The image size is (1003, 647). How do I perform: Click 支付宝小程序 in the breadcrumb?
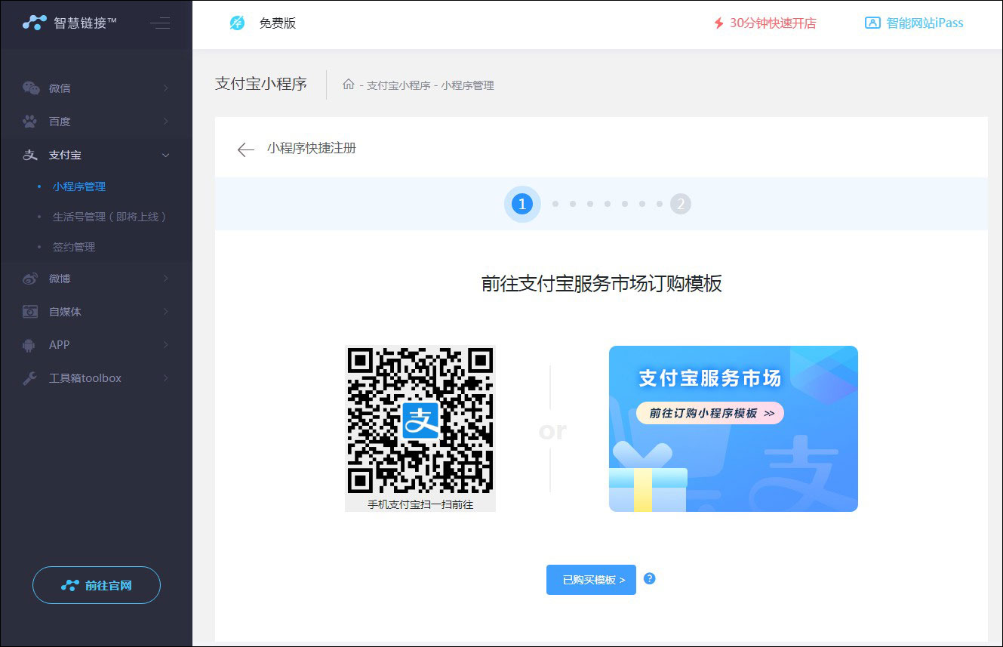(x=398, y=85)
